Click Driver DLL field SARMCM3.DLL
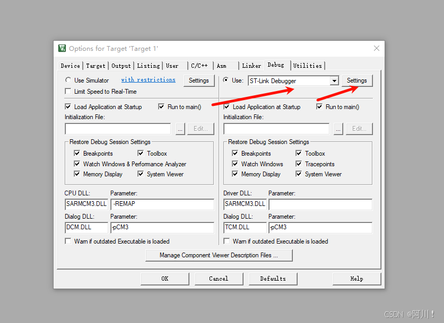444x323 pixels. point(245,204)
